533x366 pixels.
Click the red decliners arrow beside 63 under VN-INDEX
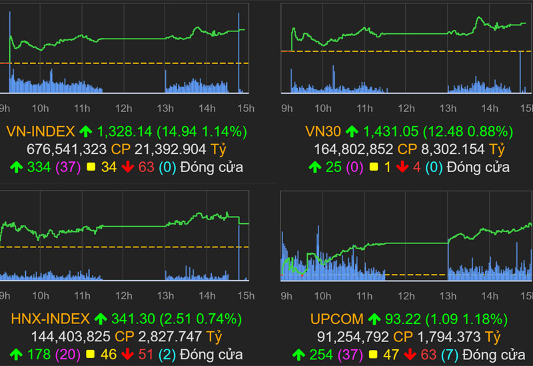coord(128,167)
